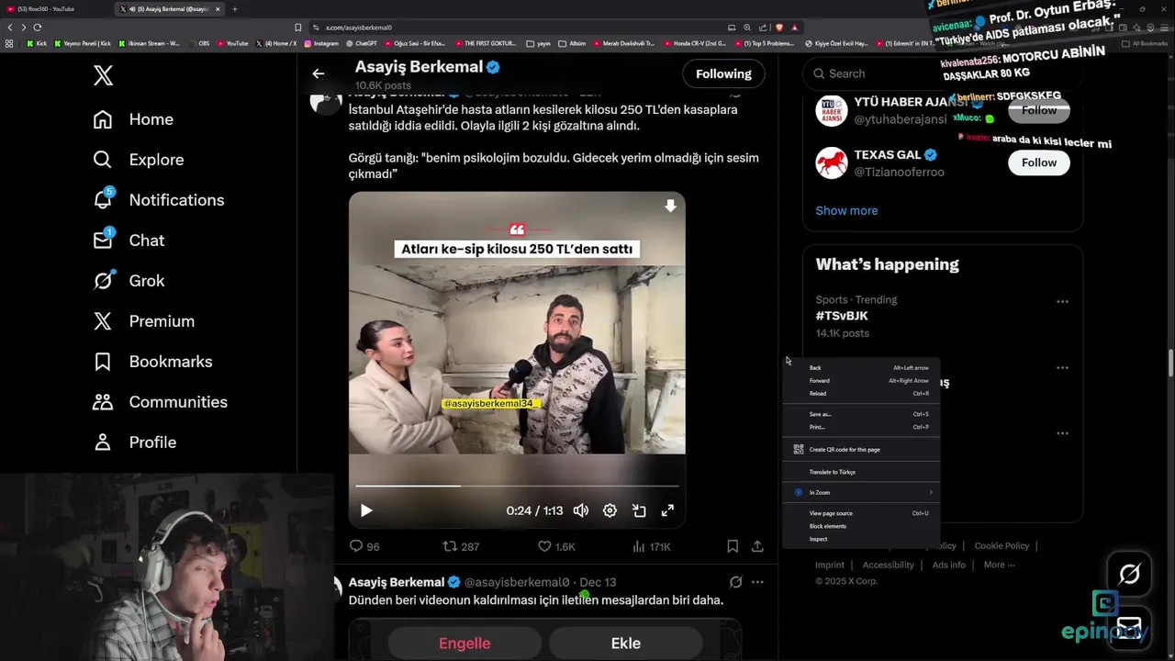Open Asayiş Berkemal name on Dec 13 post
1175x661 pixels.
click(x=397, y=582)
